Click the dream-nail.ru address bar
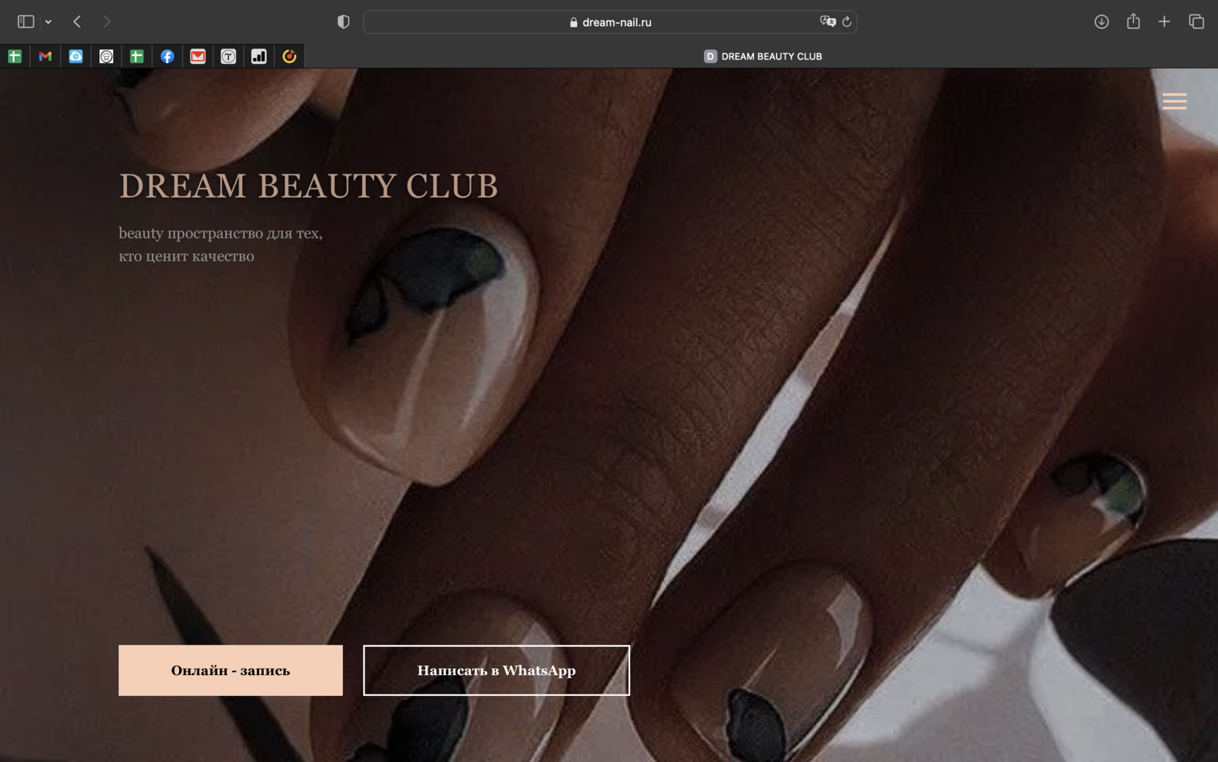1218x762 pixels. coord(610,22)
